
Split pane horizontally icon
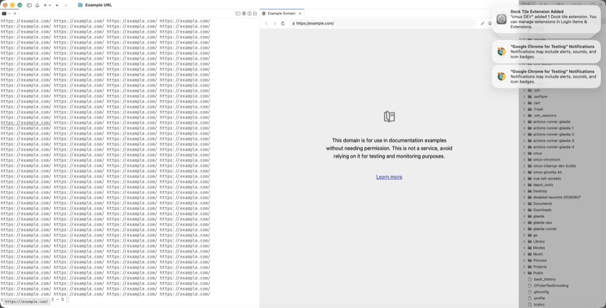point(254,13)
